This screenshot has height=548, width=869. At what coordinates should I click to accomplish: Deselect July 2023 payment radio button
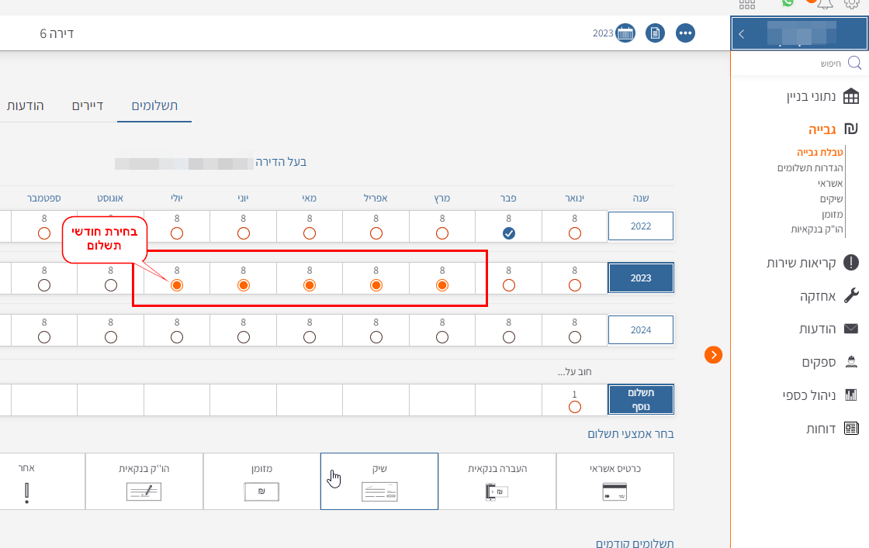click(177, 285)
